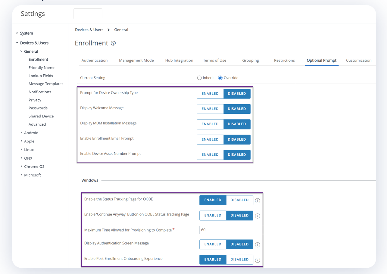Click the search box beside Settings title
Screen dimensions: 387x274
coord(88,14)
